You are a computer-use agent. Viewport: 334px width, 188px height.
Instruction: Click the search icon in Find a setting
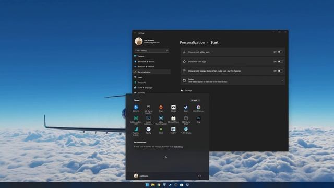tap(167, 51)
